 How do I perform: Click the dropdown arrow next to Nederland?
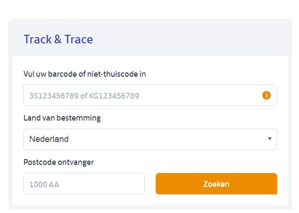(269, 139)
